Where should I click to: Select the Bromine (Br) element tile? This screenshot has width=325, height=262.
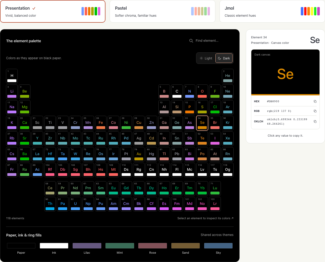pyautogui.click(x=215, y=123)
